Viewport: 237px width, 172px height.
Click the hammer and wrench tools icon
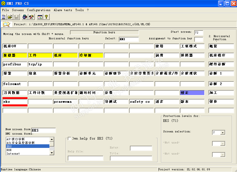click(x=31, y=17)
